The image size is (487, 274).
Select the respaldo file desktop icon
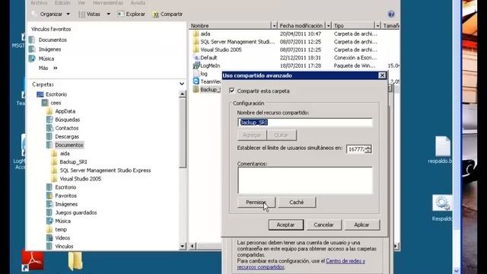[442, 150]
